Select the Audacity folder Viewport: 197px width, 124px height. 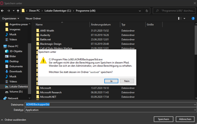click(x=45, y=35)
